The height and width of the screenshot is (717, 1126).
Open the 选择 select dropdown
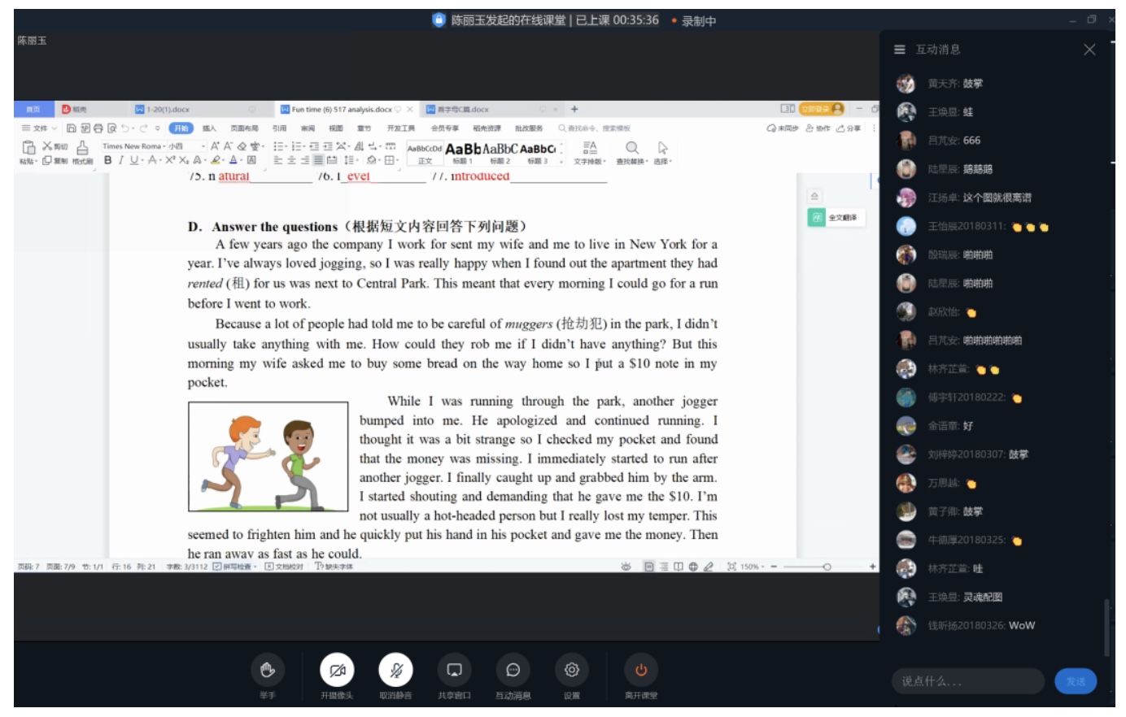tap(663, 152)
